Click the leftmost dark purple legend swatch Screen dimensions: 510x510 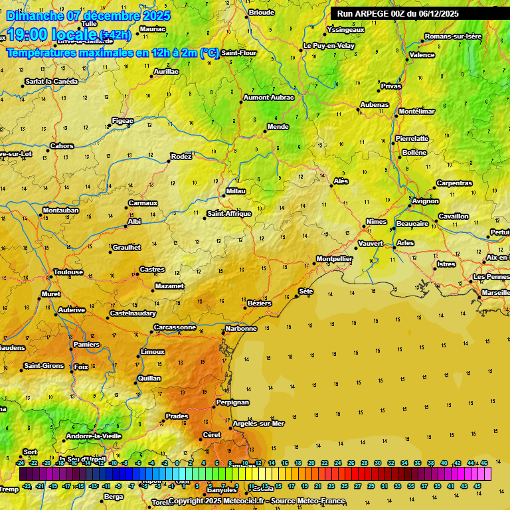tap(23, 473)
